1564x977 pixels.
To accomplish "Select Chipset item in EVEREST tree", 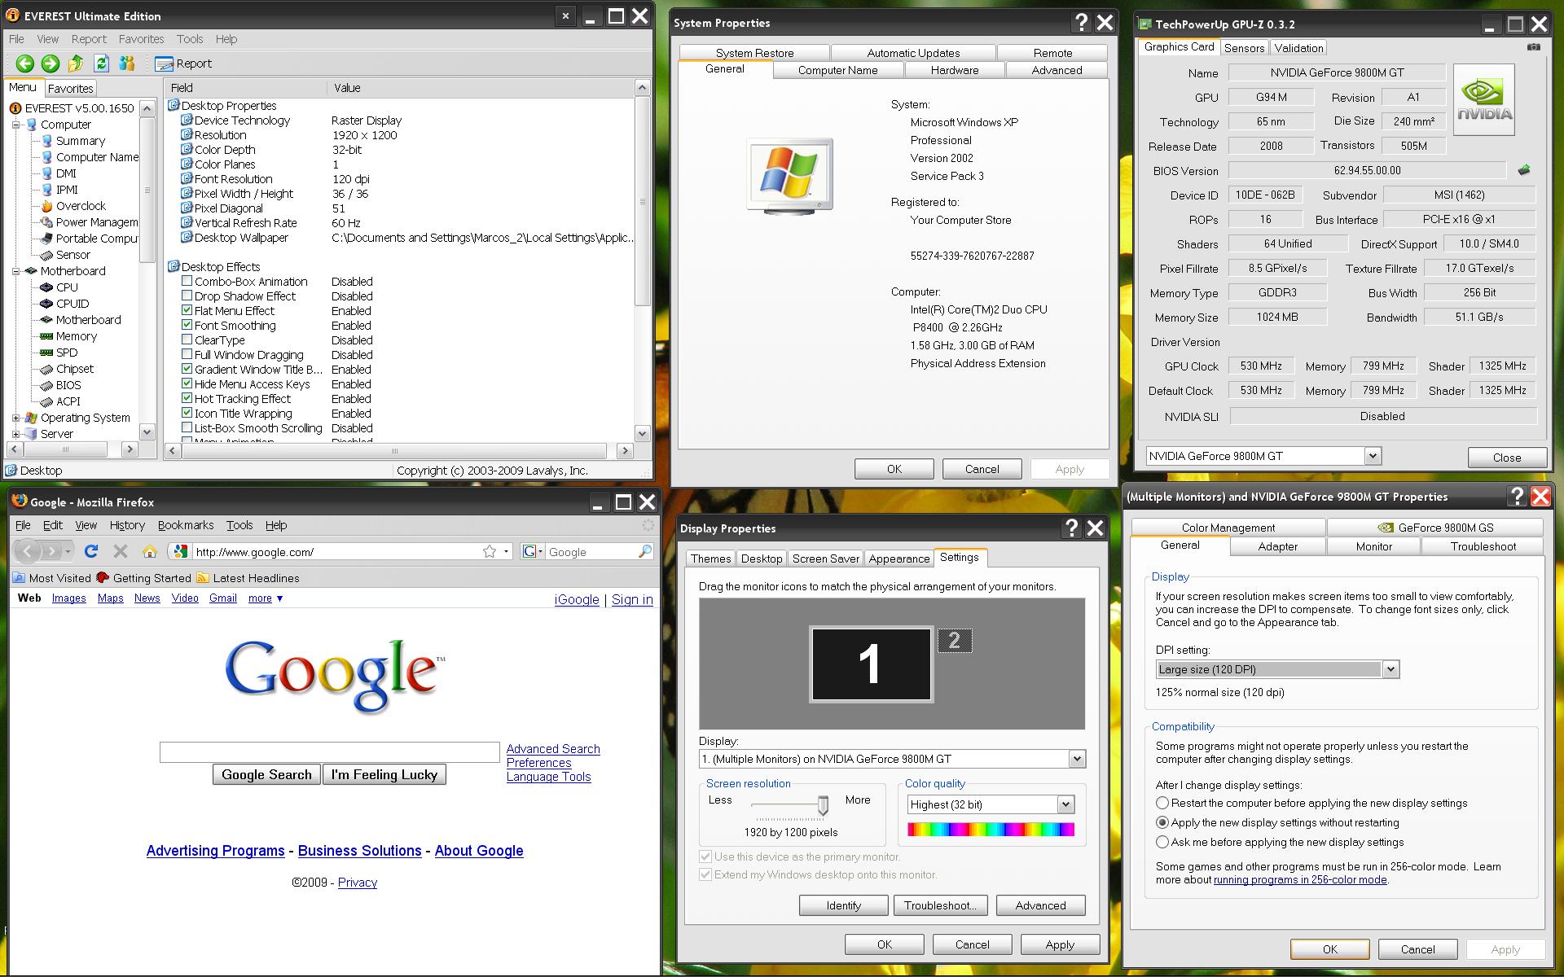I will pyautogui.click(x=75, y=369).
